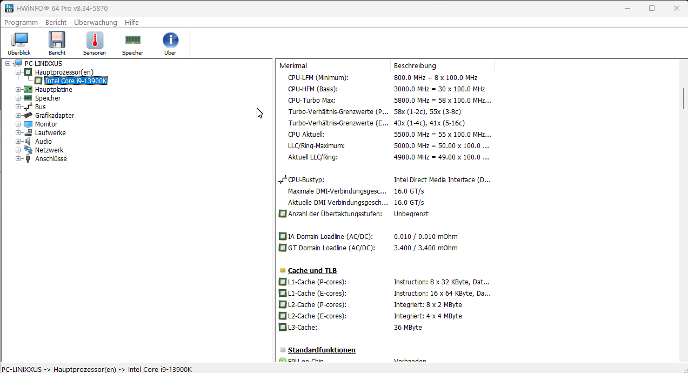Select the LLC/Ring-Maximum row

pyautogui.click(x=385, y=145)
